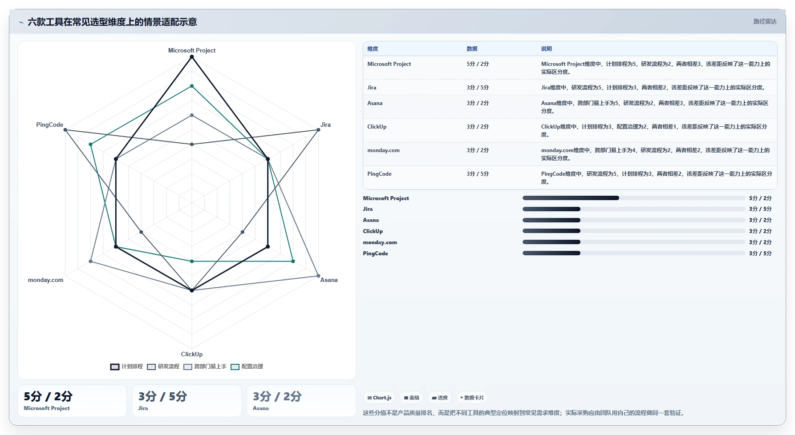Click the 进度 tag chip
The height and width of the screenshot is (435, 795).
pyautogui.click(x=440, y=398)
